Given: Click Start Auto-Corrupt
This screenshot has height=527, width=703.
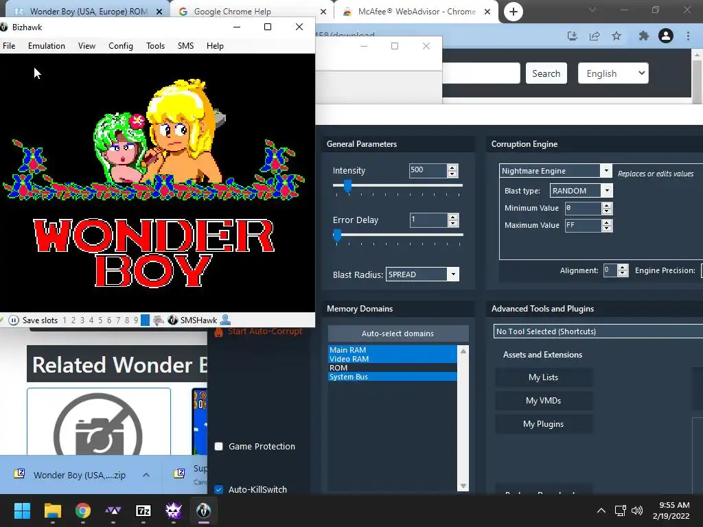Looking at the screenshot, I should [x=259, y=331].
